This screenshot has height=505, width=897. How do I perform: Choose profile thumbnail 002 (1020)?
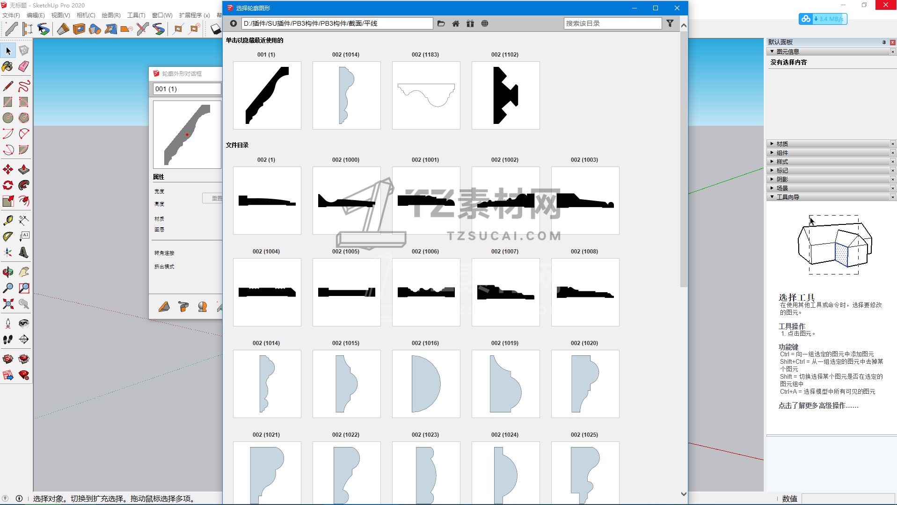[x=585, y=384]
